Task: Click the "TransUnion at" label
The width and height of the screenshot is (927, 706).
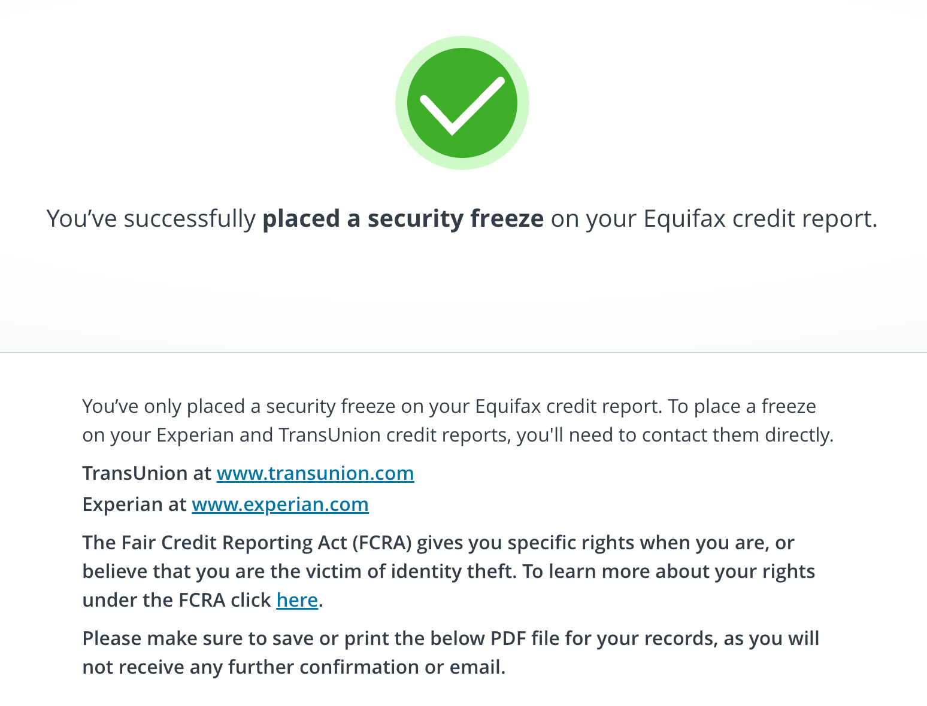Action: [x=147, y=473]
